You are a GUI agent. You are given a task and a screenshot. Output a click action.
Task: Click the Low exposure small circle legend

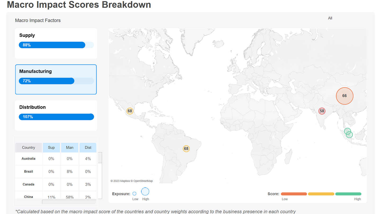(x=134, y=194)
